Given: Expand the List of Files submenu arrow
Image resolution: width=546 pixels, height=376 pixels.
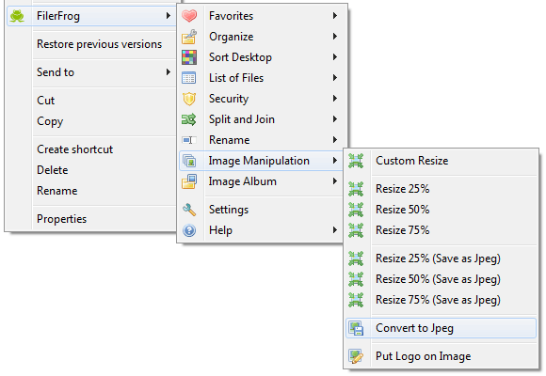Looking at the screenshot, I should point(334,78).
